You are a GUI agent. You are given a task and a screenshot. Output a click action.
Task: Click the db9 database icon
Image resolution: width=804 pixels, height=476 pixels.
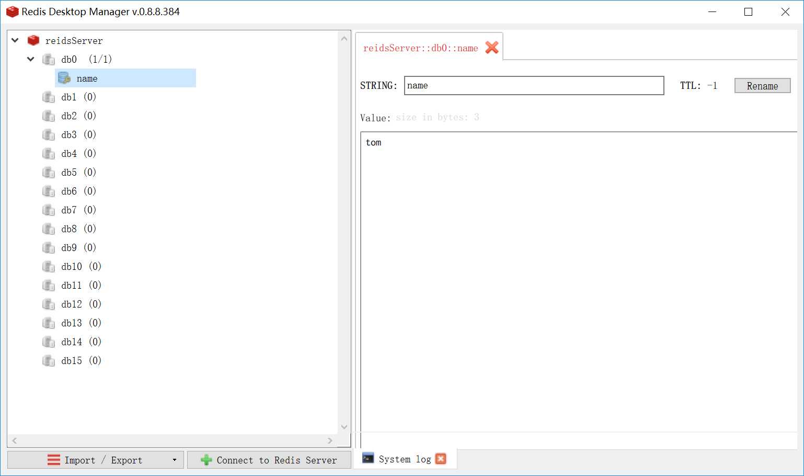click(x=49, y=247)
